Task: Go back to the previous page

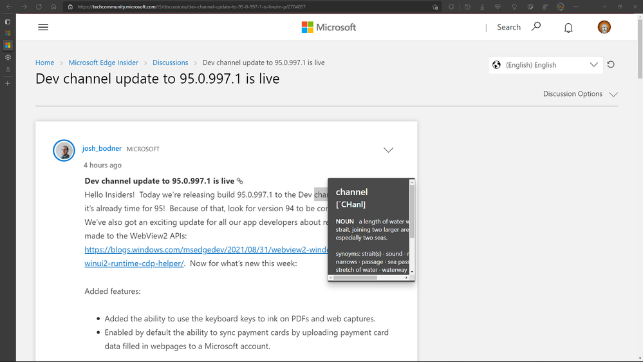Action: tap(9, 6)
